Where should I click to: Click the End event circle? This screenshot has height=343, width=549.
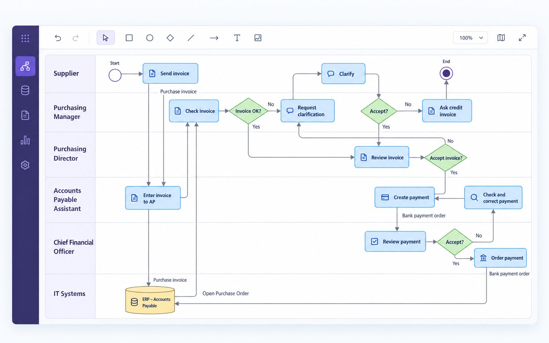click(446, 73)
